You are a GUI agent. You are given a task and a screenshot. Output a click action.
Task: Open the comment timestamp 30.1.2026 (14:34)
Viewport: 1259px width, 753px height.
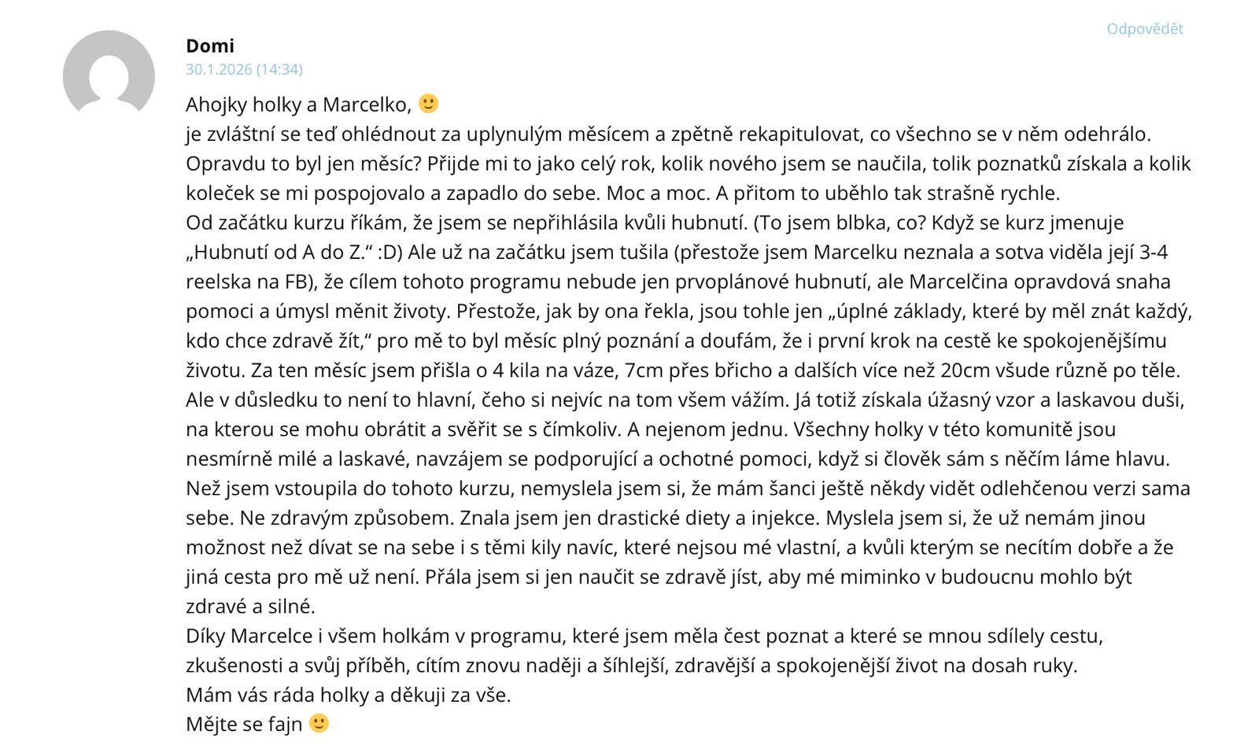coord(244,69)
